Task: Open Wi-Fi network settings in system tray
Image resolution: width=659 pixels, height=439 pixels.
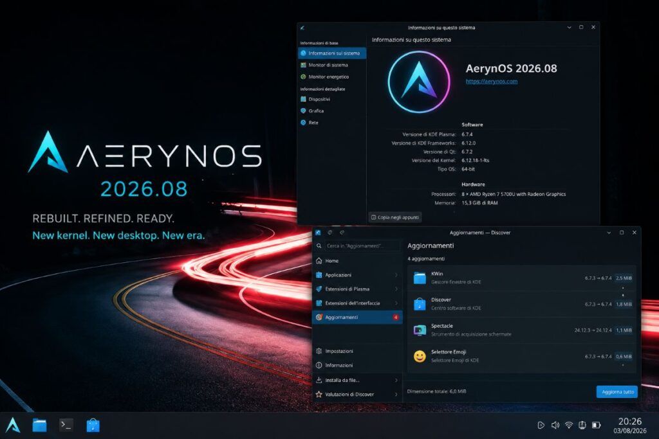Action: [x=569, y=425]
